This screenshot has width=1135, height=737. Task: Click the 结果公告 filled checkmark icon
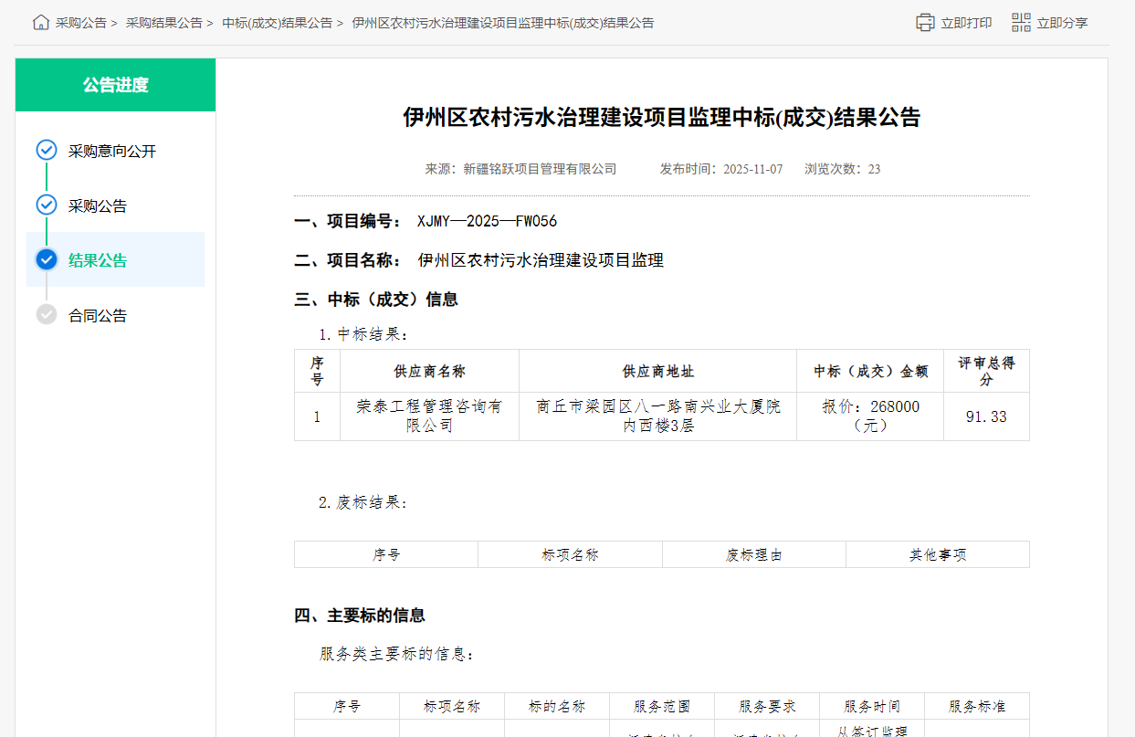(x=47, y=260)
